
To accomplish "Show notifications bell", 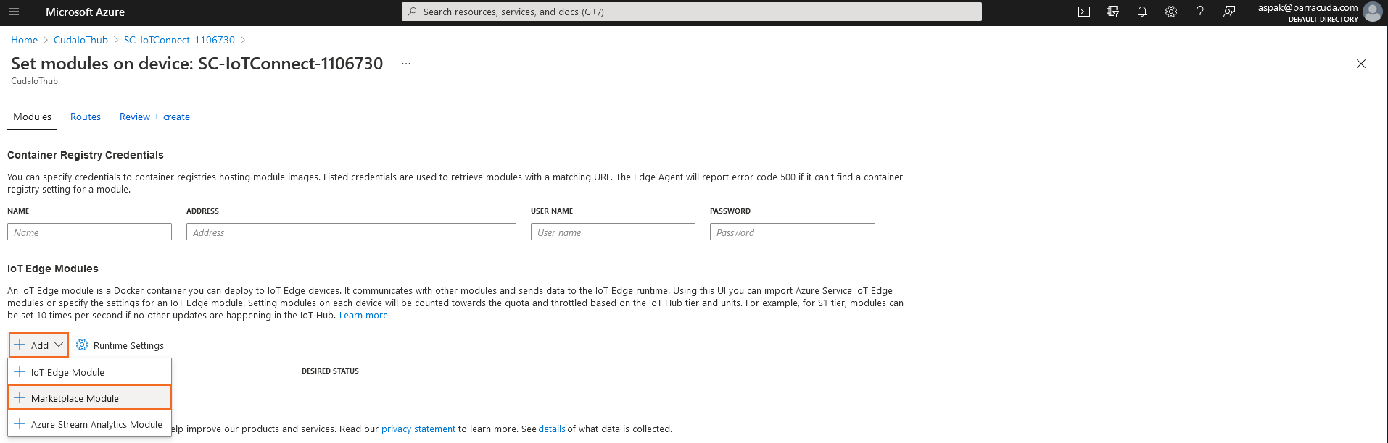I will pyautogui.click(x=1142, y=12).
